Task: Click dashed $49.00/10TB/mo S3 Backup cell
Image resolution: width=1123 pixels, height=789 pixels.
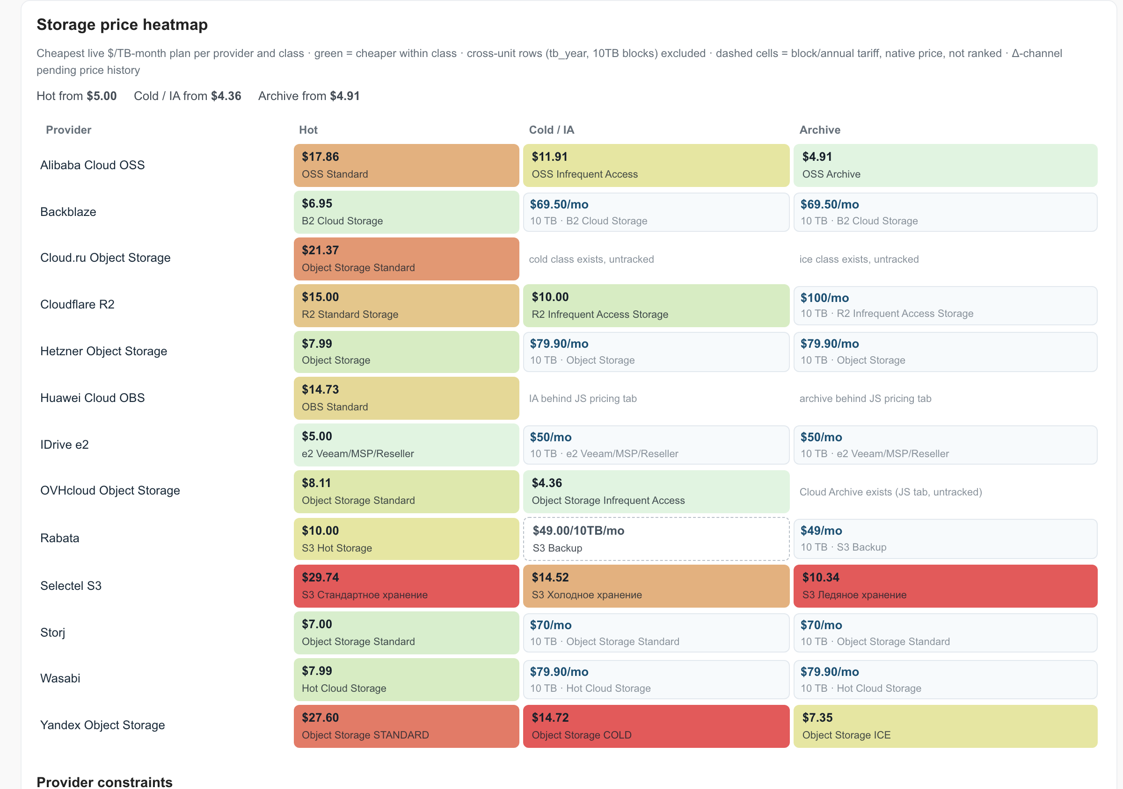Action: point(656,539)
